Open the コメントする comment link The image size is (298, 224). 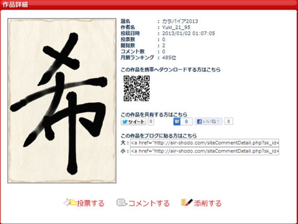click(x=149, y=203)
